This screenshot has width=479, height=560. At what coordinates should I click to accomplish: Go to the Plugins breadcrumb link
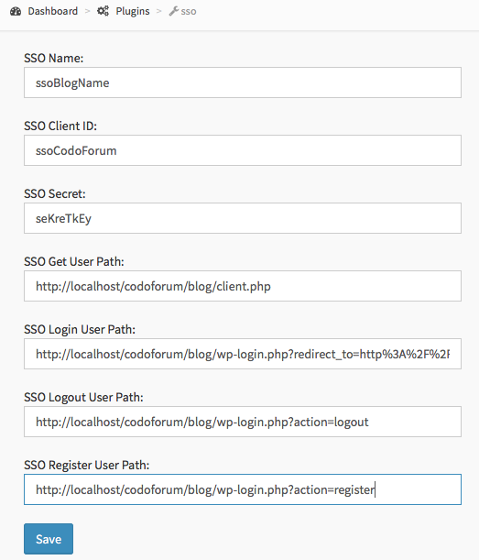coord(133,11)
